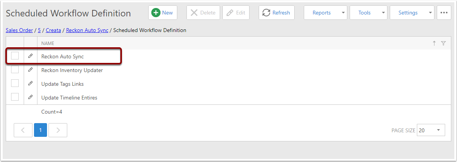
Task: Open pencil edit icon for Update Tags Links
Action: click(30, 83)
